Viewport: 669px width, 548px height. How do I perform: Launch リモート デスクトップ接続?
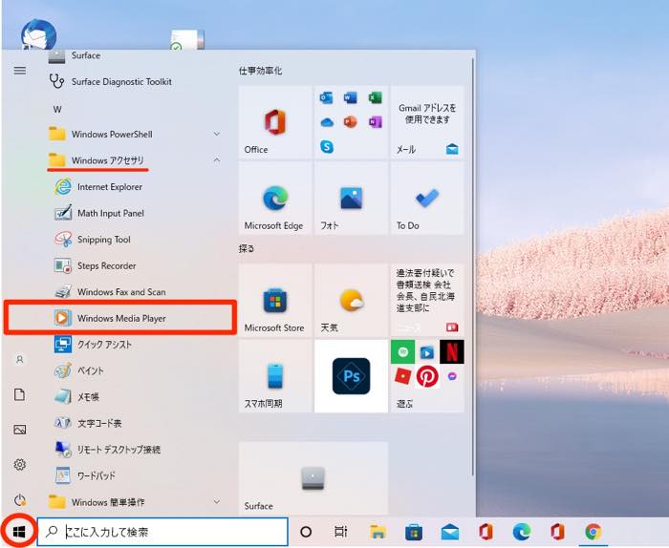coord(120,450)
